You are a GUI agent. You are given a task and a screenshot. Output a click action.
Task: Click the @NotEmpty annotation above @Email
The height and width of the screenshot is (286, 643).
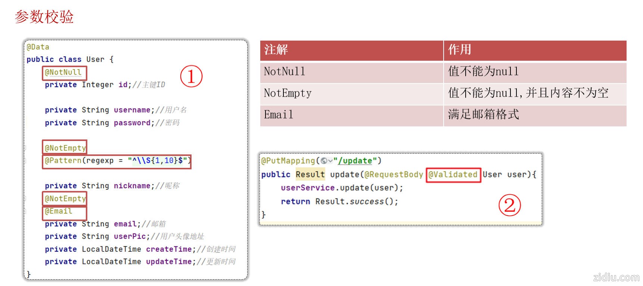click(x=65, y=198)
